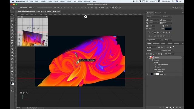Click the Character text color swatch
194x109 pixels.
[168, 29]
